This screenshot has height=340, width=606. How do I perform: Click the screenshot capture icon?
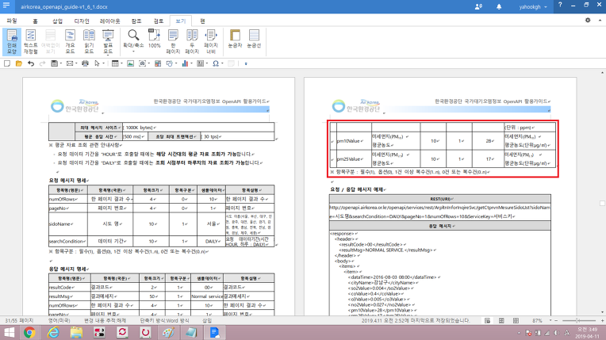143,63
